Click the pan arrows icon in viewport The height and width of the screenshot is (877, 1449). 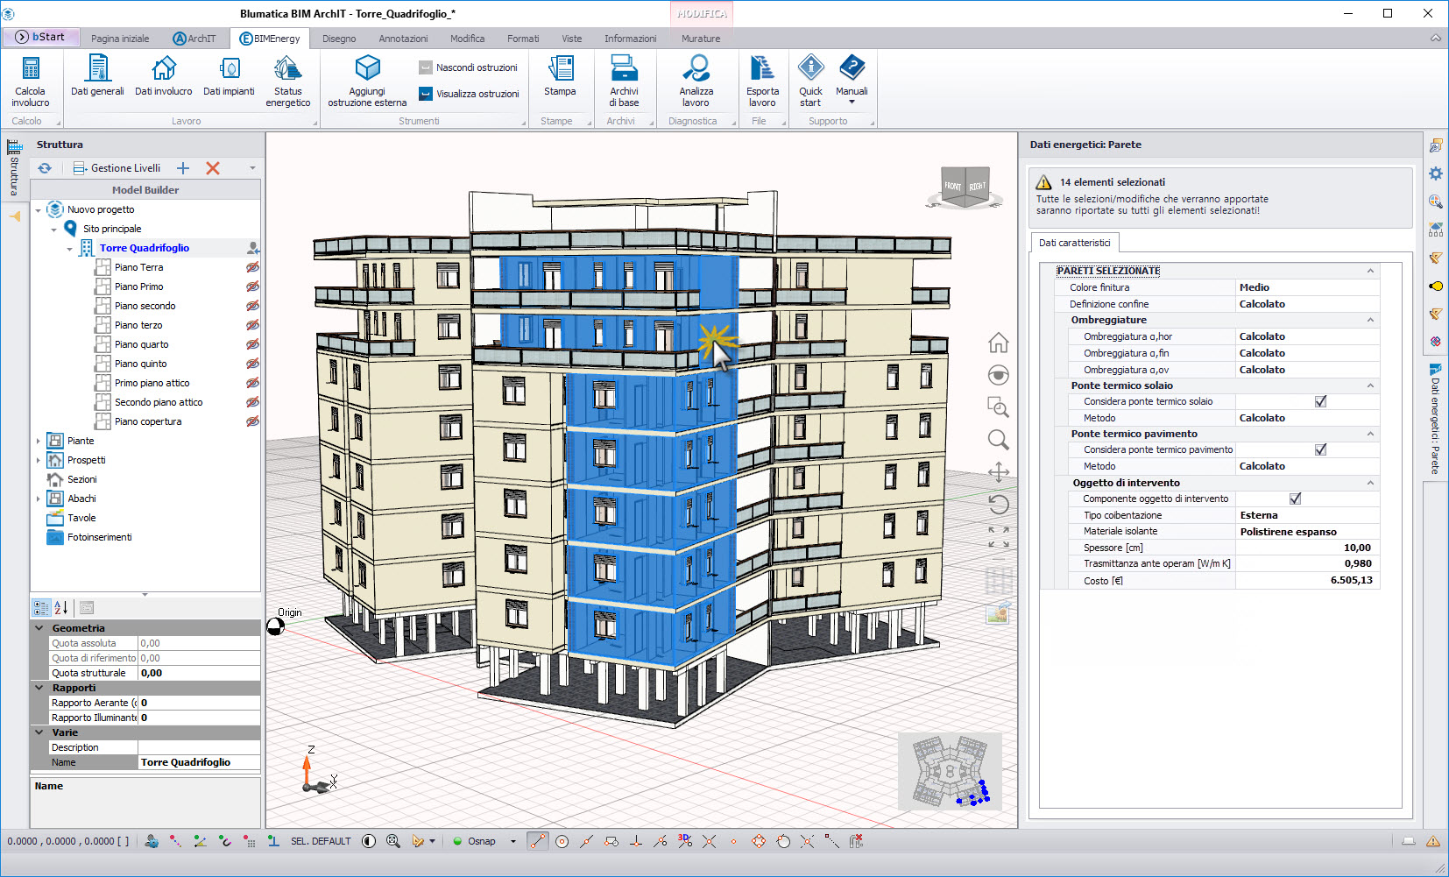point(999,472)
